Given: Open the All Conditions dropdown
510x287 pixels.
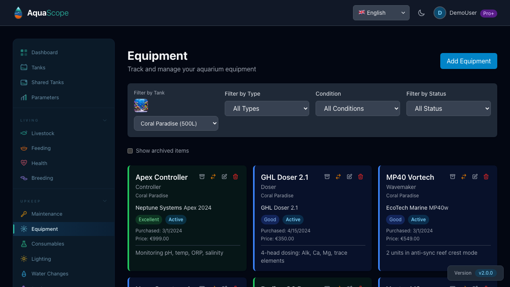Looking at the screenshot, I should (357, 108).
